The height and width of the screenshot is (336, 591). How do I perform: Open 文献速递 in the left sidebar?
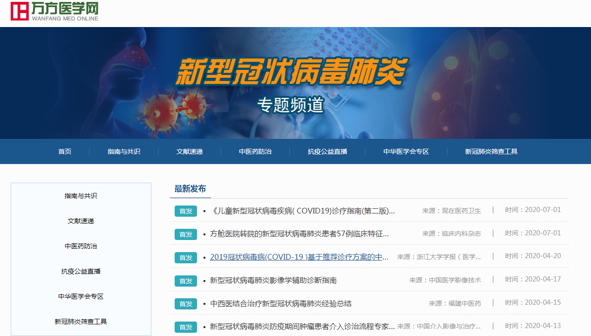click(x=81, y=221)
